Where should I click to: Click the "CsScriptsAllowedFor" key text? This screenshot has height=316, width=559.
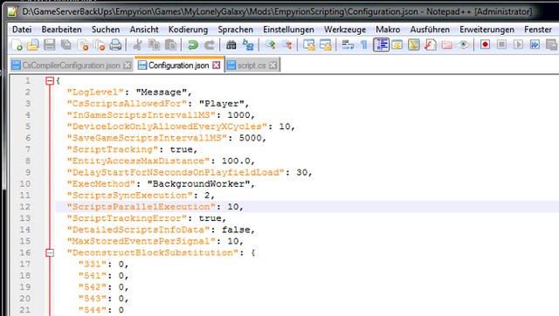pos(127,104)
